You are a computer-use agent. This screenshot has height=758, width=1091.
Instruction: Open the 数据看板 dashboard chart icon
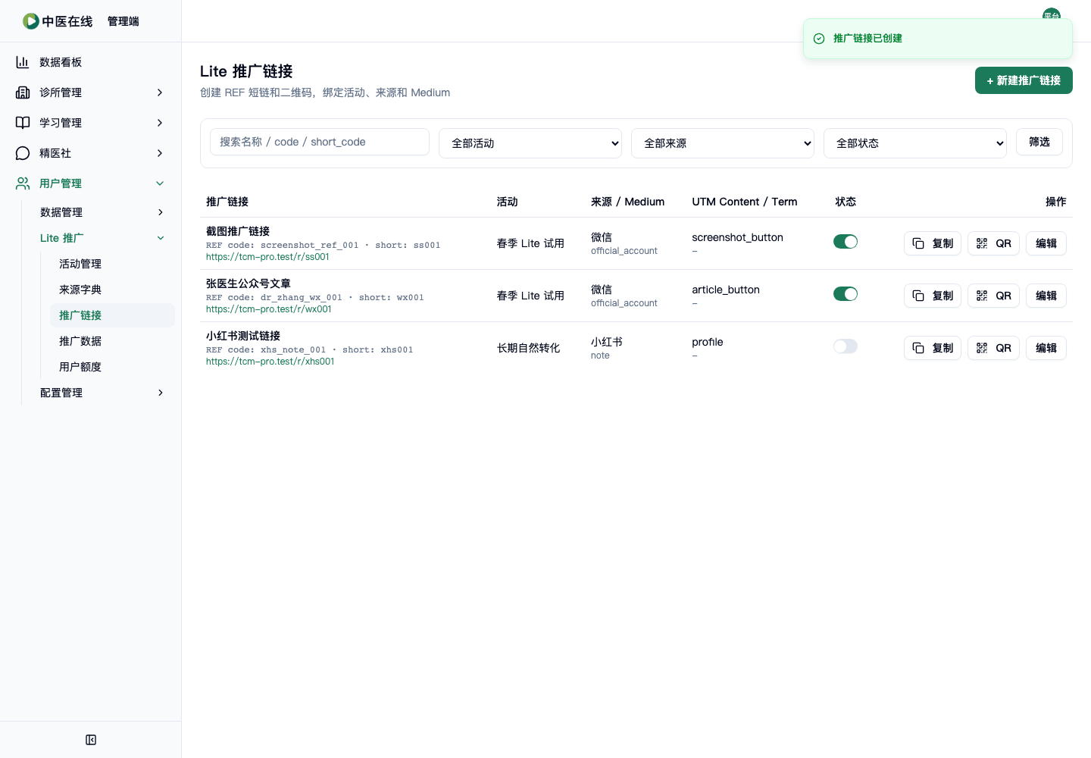pos(23,62)
